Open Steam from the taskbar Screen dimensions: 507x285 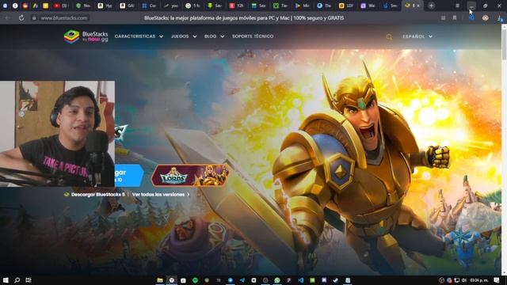click(x=336, y=280)
